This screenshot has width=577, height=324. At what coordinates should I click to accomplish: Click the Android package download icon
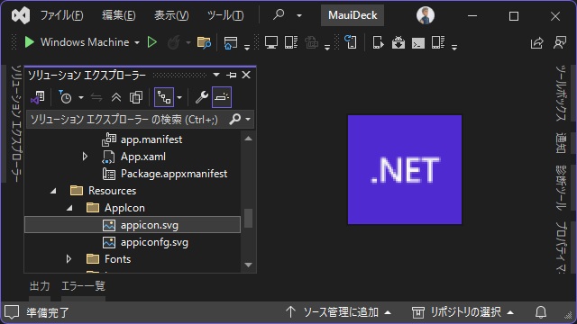[x=398, y=42]
